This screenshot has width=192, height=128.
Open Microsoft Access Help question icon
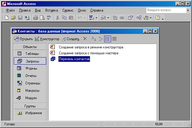point(158,18)
